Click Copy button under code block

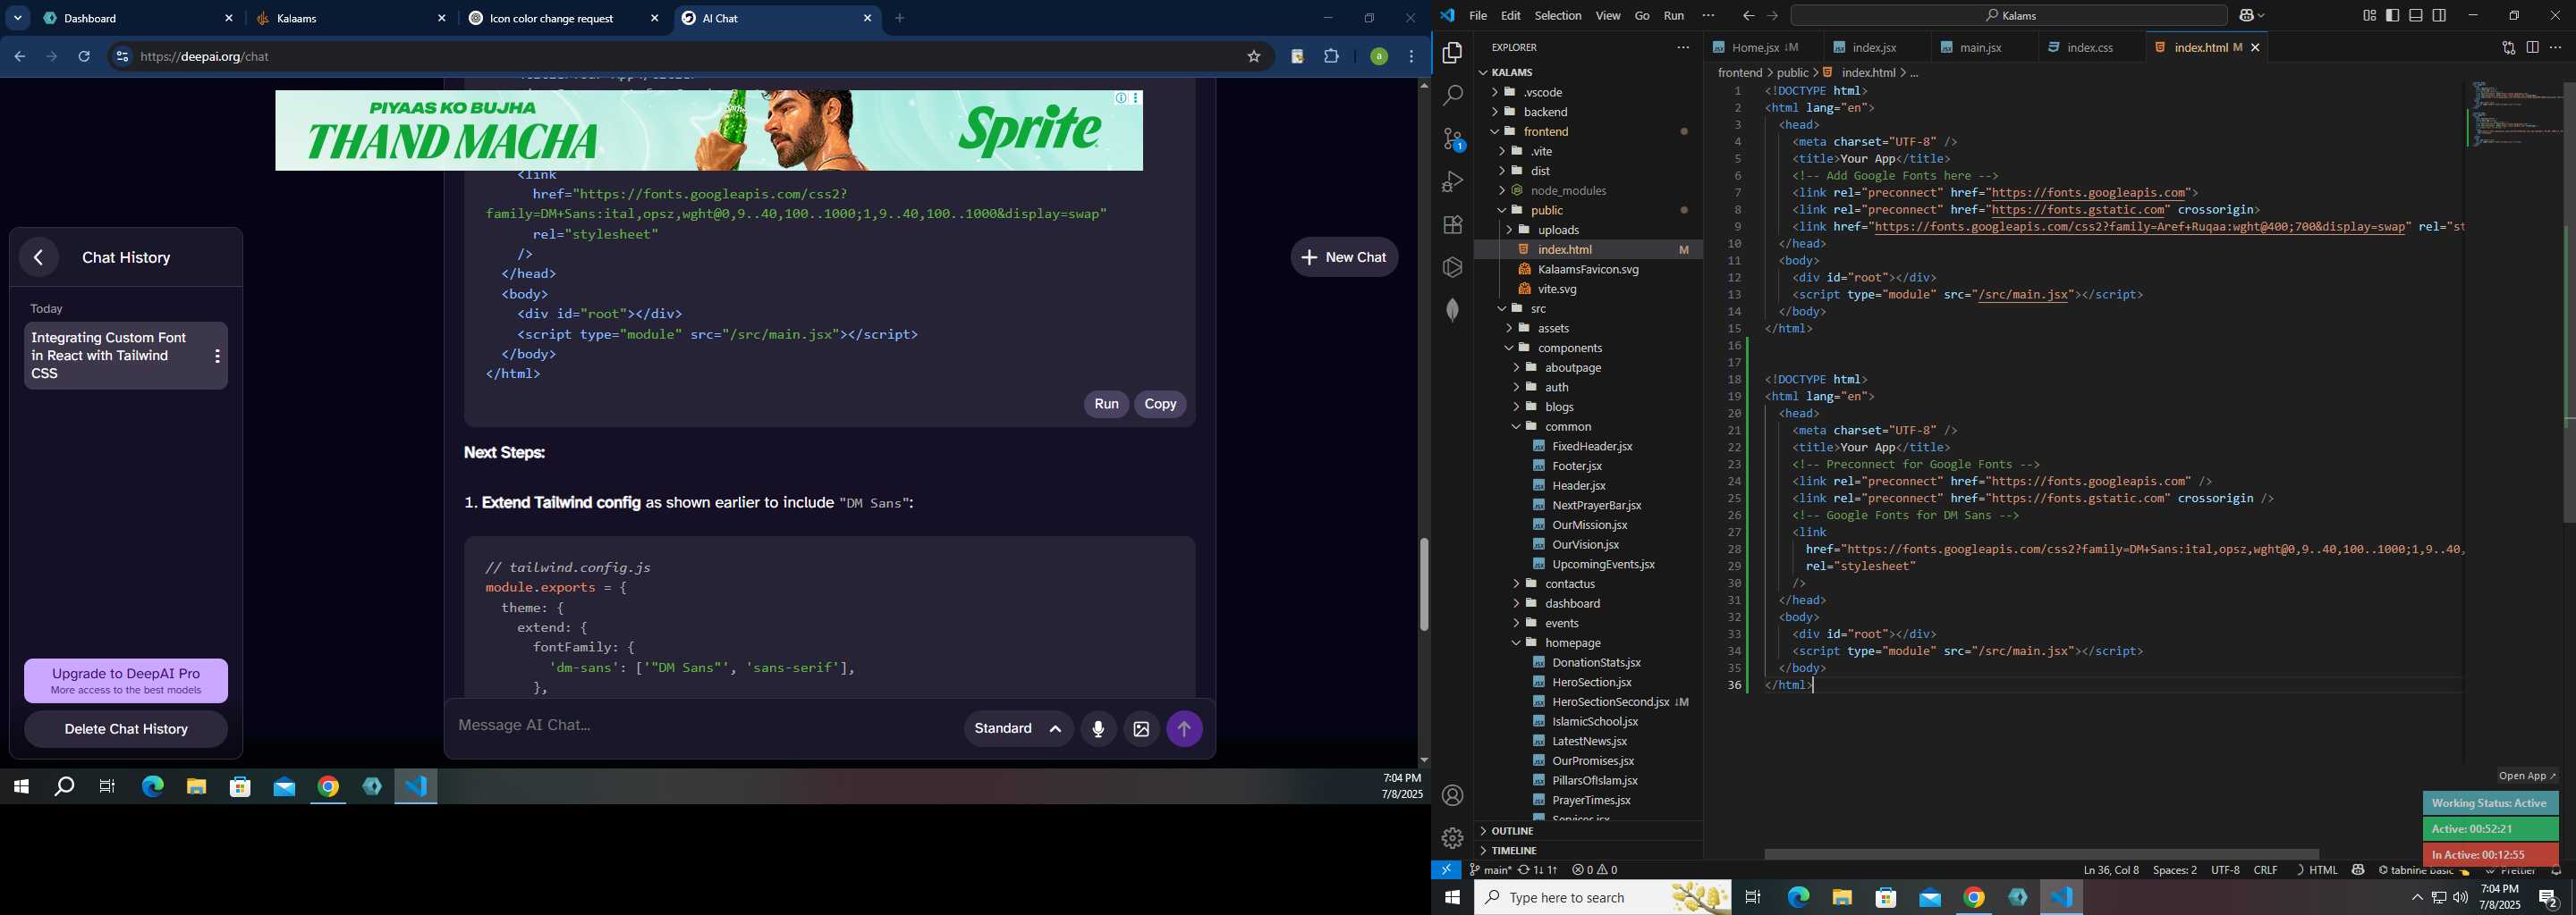pos(1160,405)
